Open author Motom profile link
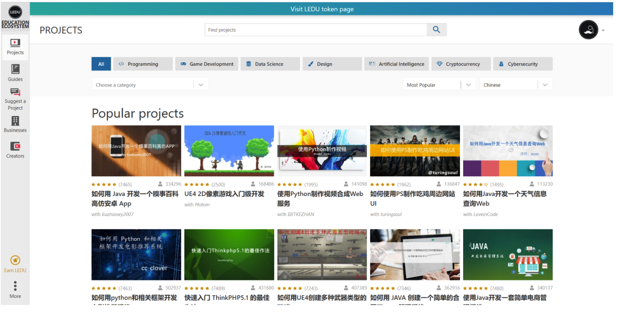 [202, 205]
